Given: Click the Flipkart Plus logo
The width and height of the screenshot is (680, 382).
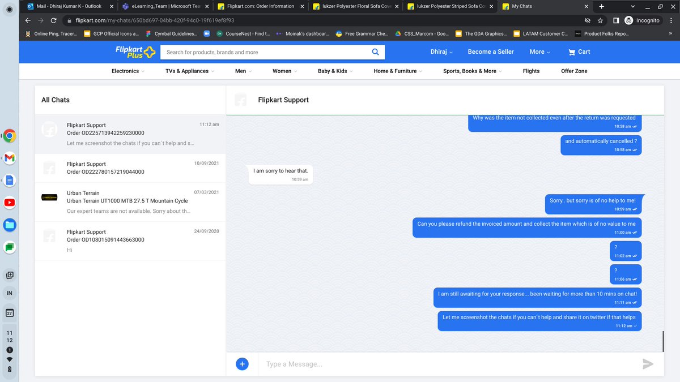Looking at the screenshot, I should tap(135, 52).
